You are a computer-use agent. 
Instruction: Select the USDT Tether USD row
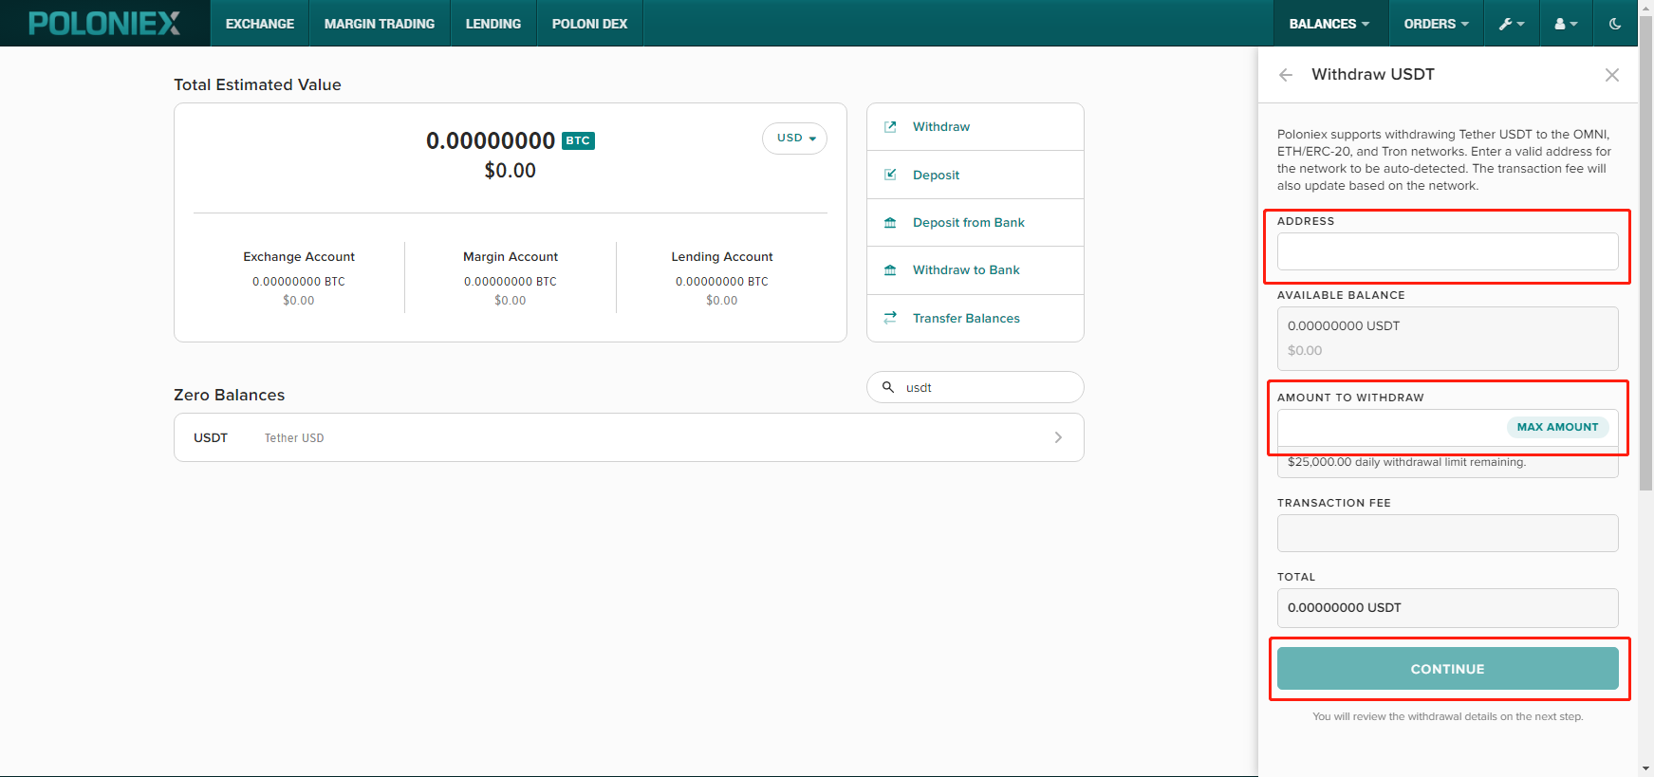(629, 437)
